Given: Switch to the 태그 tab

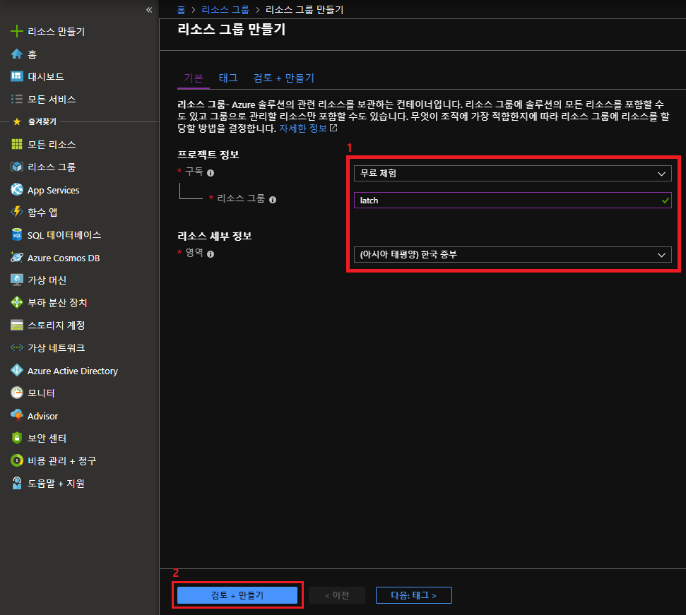Looking at the screenshot, I should tap(228, 78).
